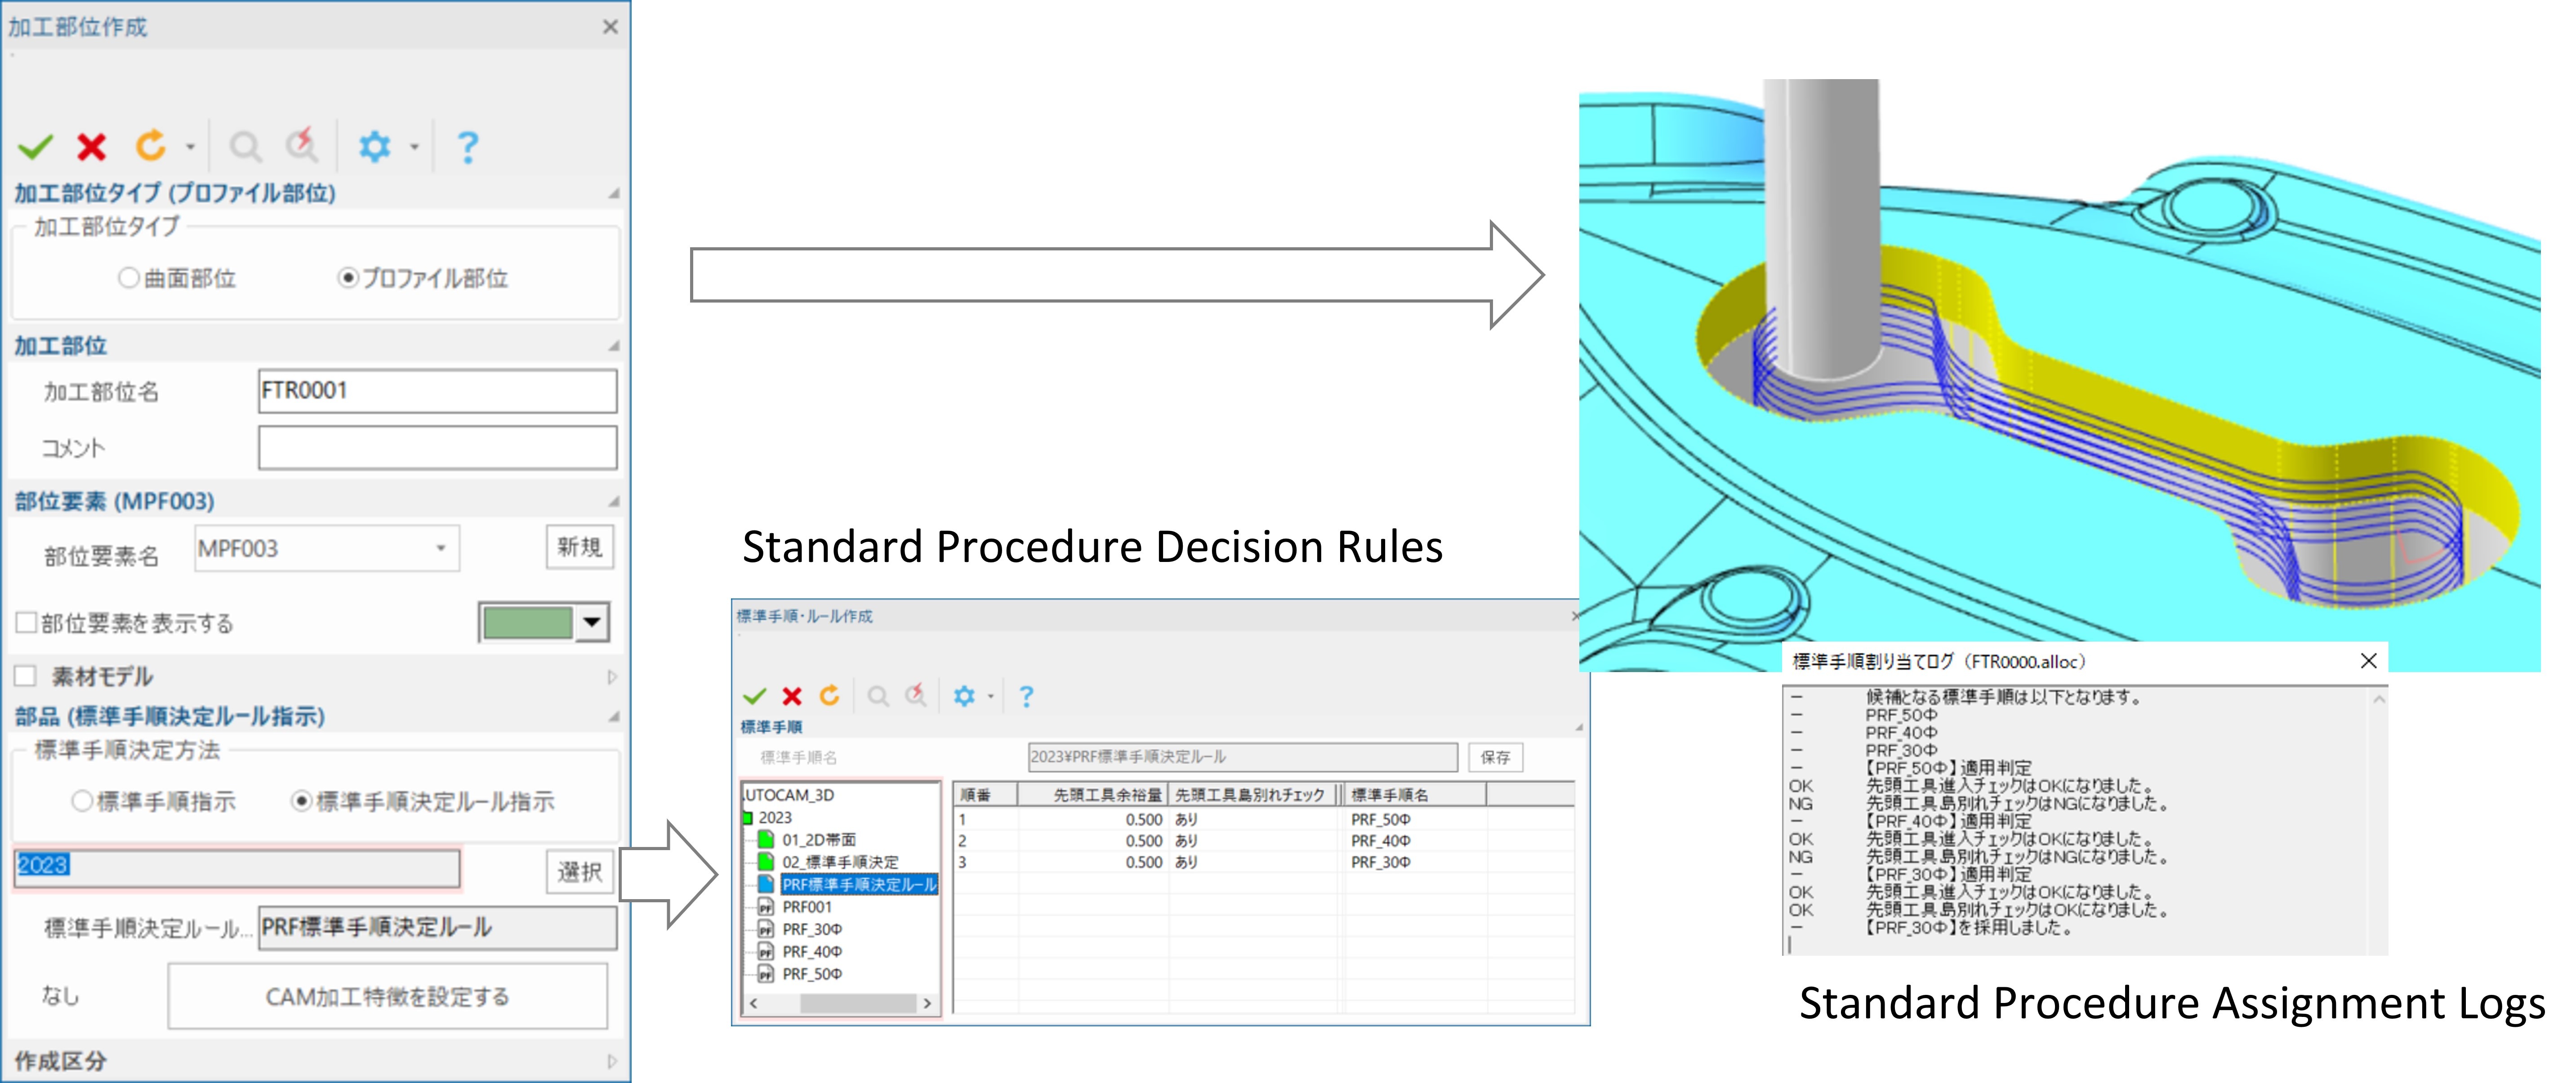Select the 曲面部位 radio button
The width and height of the screenshot is (2576, 1083).
128,278
